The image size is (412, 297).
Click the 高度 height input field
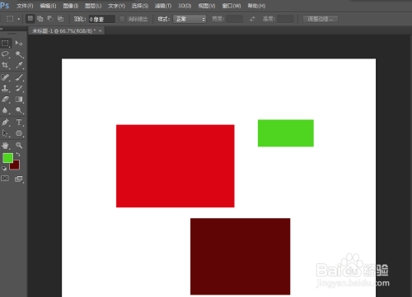[x=285, y=19]
